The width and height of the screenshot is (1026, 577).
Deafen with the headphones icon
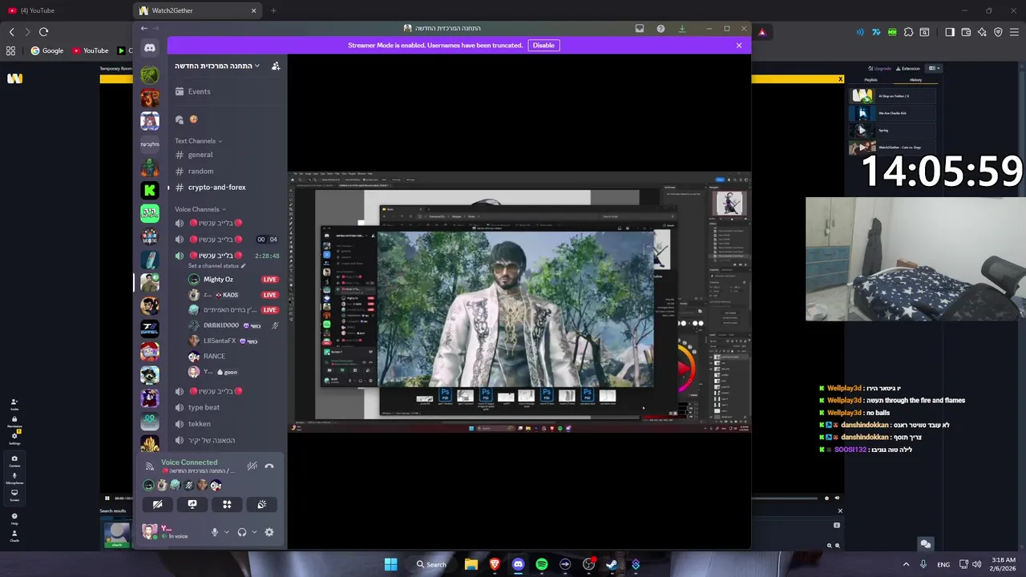coord(242,532)
